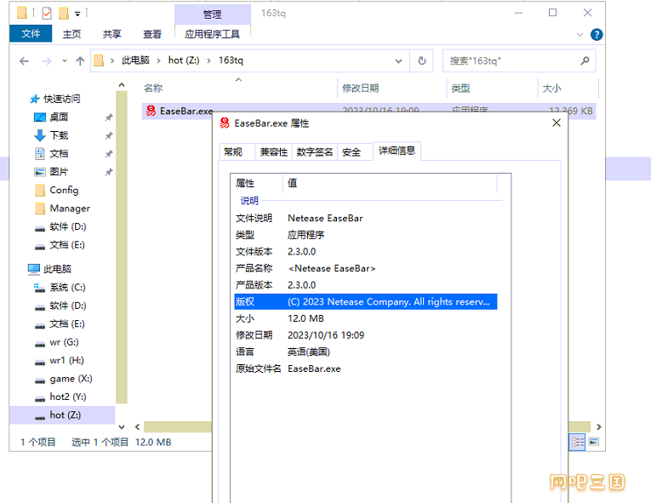Open Explorer help question mark icon

(x=597, y=35)
